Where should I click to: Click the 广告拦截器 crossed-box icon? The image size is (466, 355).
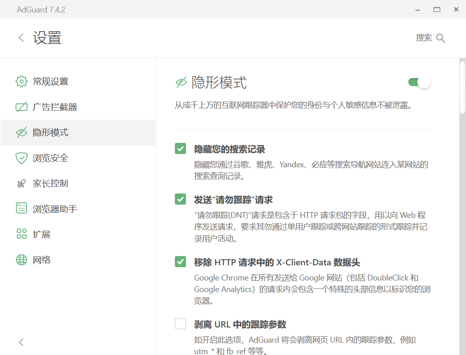click(21, 107)
